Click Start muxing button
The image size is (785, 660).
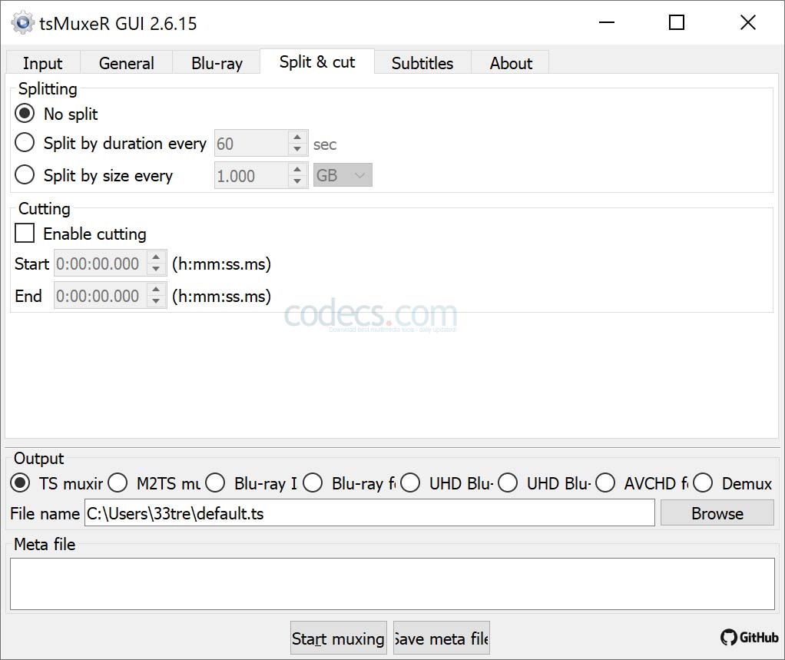click(339, 638)
